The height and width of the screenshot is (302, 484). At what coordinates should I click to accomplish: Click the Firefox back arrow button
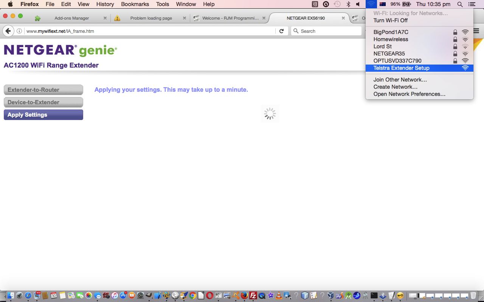[x=8, y=31]
